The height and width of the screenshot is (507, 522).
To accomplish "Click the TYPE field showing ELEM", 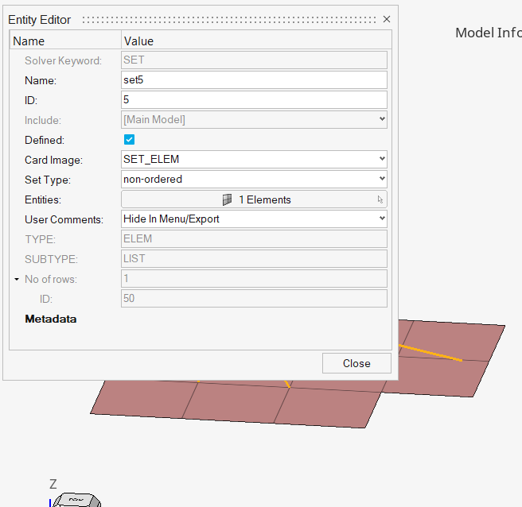I will [254, 238].
